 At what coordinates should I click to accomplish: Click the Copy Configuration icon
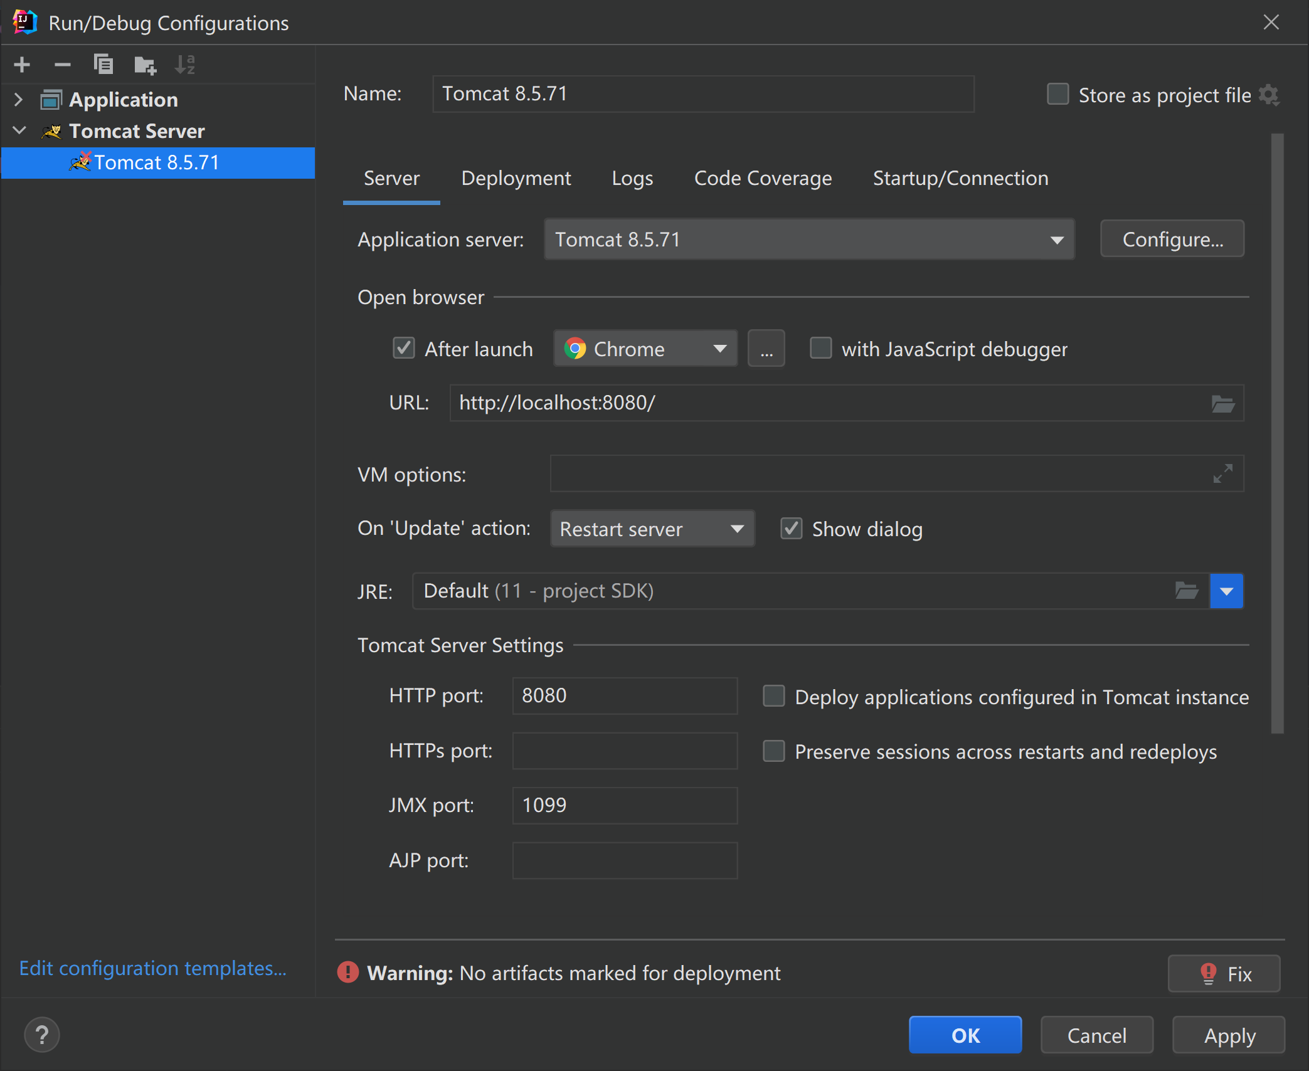103,65
